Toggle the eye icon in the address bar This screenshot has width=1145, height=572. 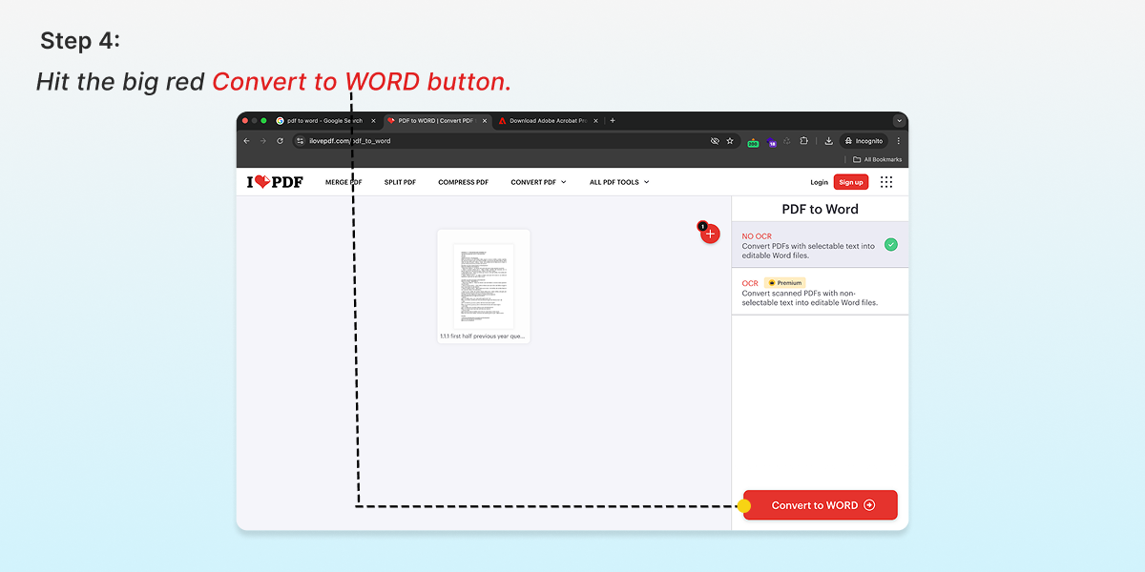pos(714,140)
